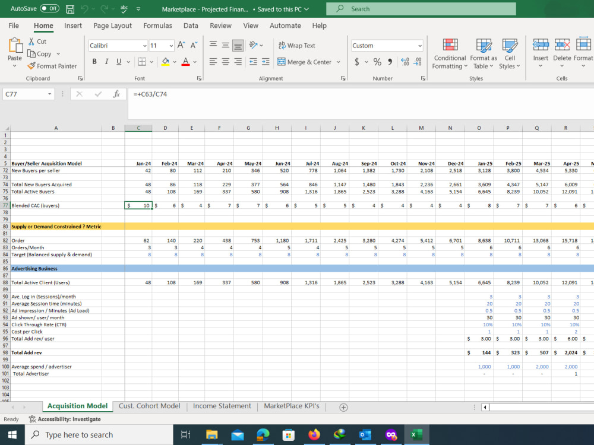Open Conditional Formatting

coord(450,54)
